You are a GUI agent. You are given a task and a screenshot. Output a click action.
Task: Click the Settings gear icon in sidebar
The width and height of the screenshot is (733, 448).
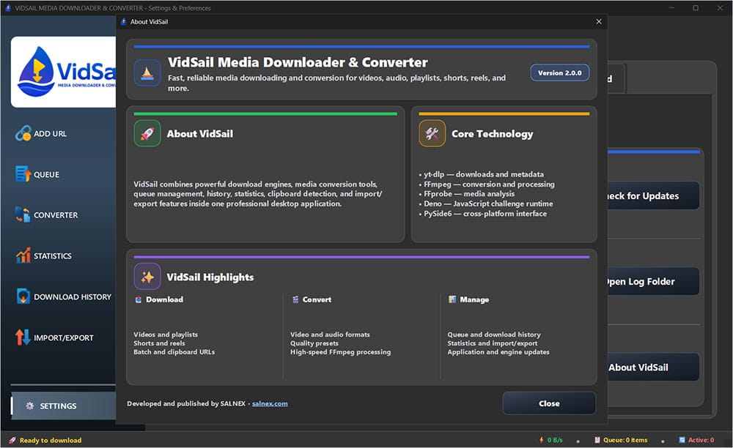point(29,406)
